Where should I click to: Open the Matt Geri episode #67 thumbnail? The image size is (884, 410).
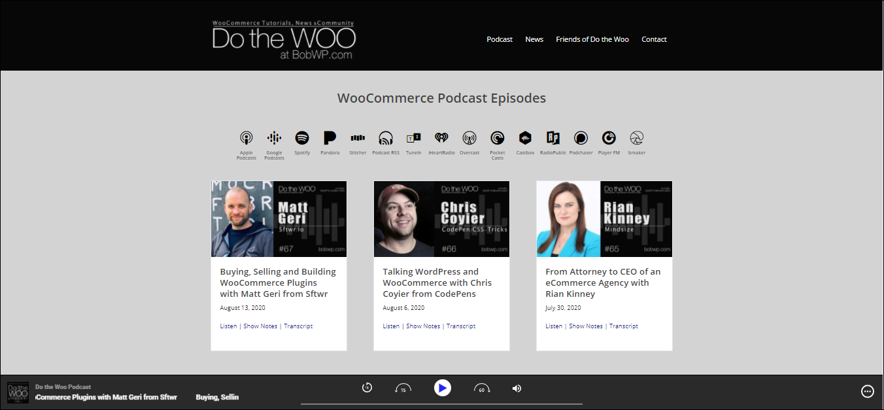click(279, 219)
